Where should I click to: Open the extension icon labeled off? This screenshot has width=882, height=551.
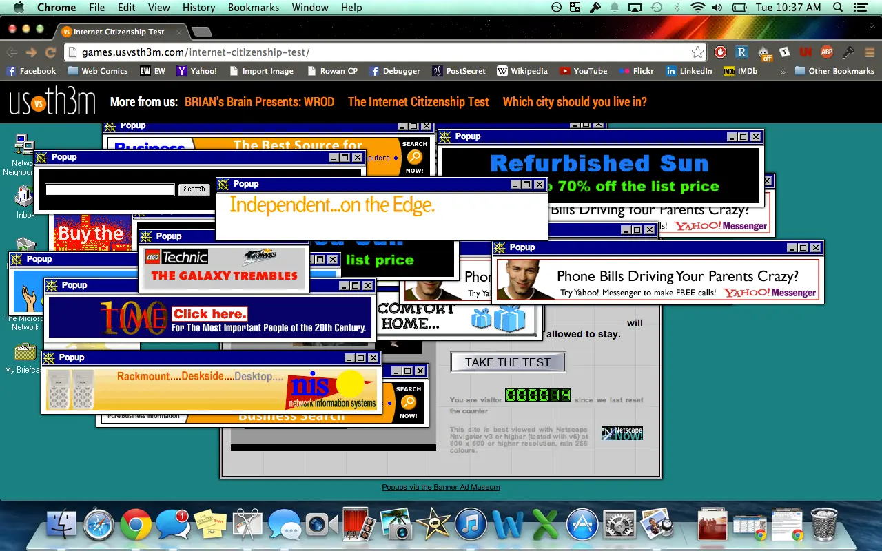pos(764,52)
